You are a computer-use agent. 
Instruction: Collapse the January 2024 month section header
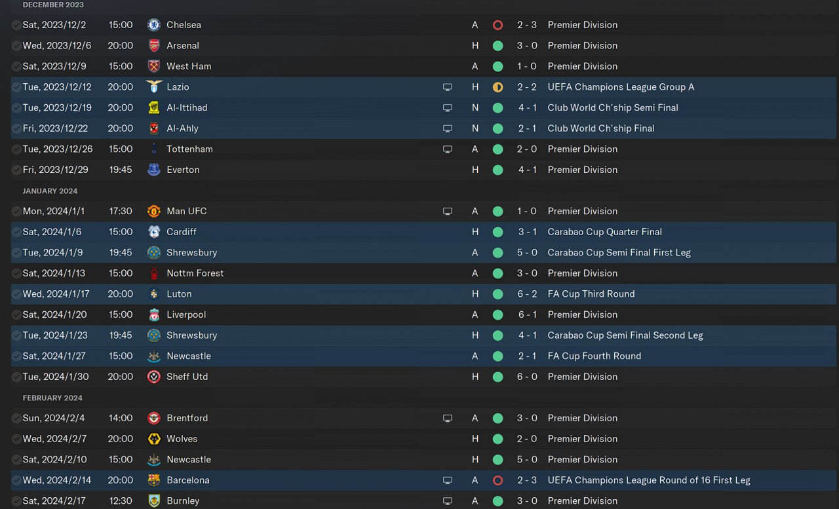click(50, 191)
